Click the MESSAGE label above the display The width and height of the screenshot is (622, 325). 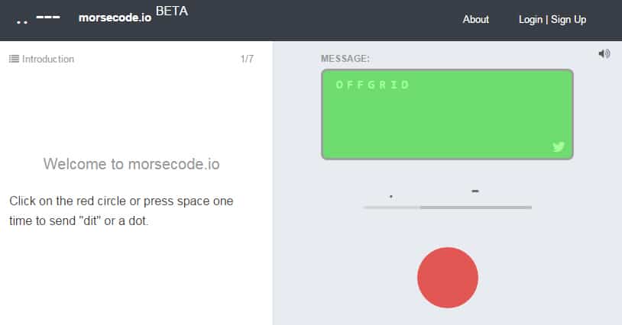[345, 58]
